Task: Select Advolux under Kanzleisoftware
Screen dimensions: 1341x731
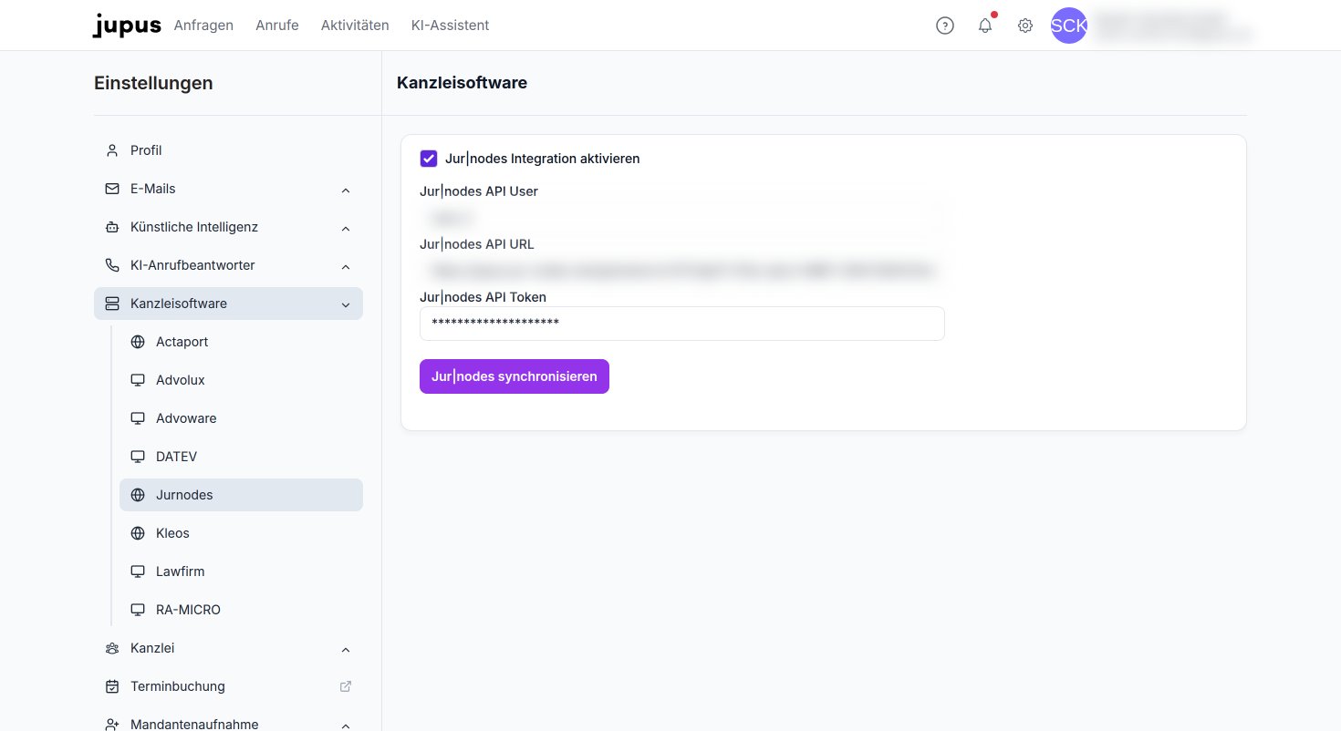Action: point(241,380)
